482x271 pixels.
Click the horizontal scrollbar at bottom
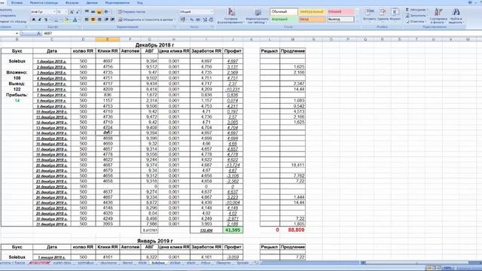(x=418, y=263)
